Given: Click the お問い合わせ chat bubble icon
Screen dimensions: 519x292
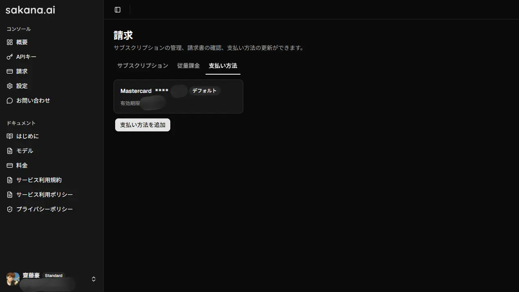Looking at the screenshot, I should 10,101.
